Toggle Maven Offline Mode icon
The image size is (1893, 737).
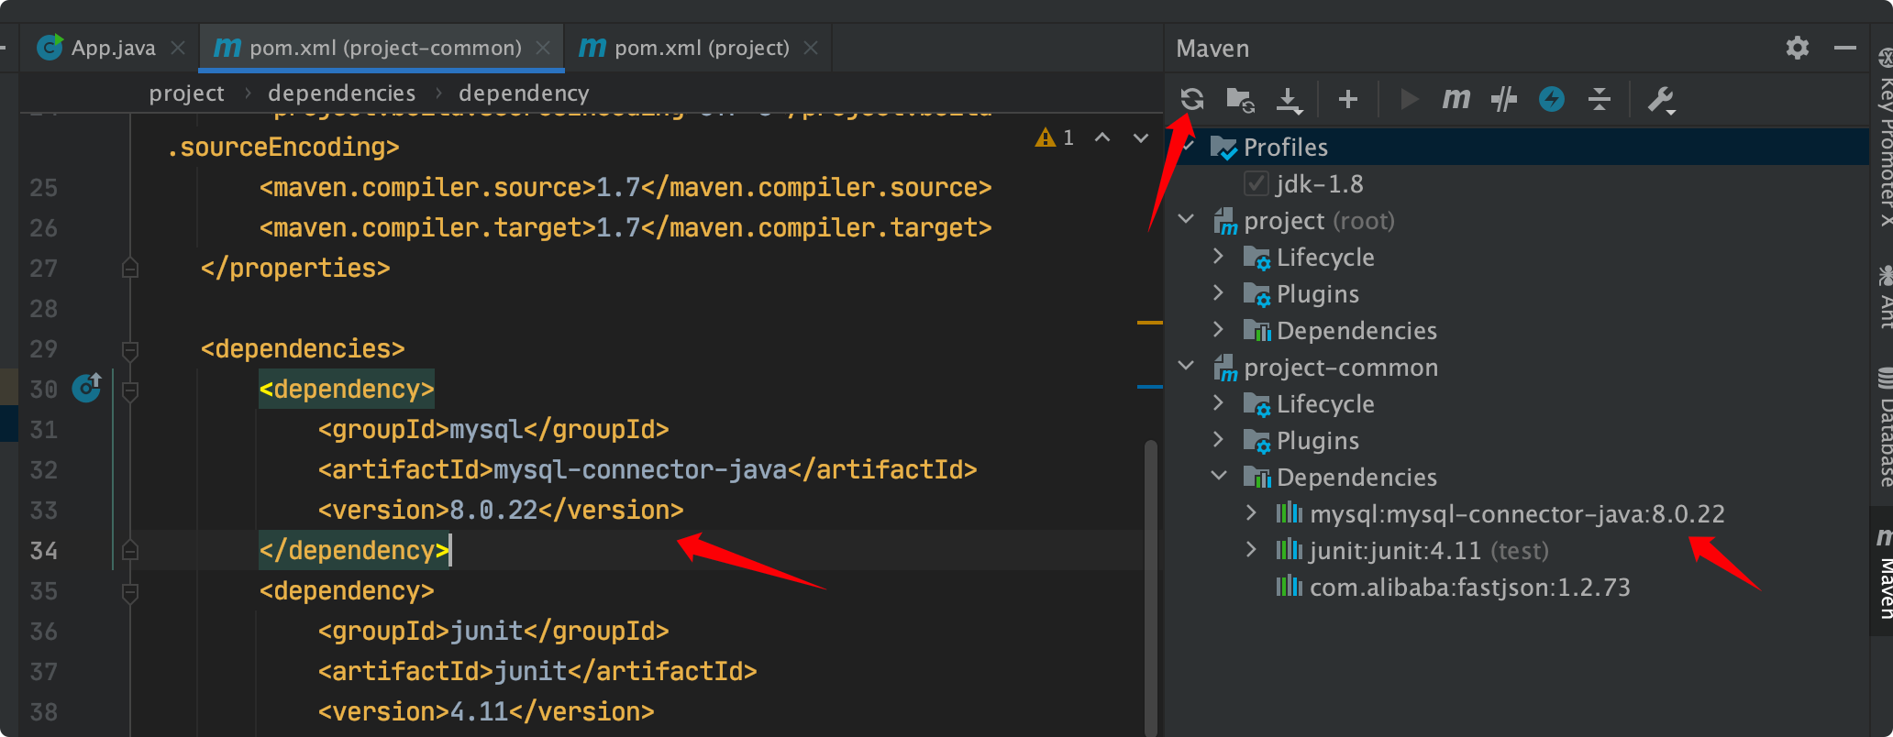1551,99
